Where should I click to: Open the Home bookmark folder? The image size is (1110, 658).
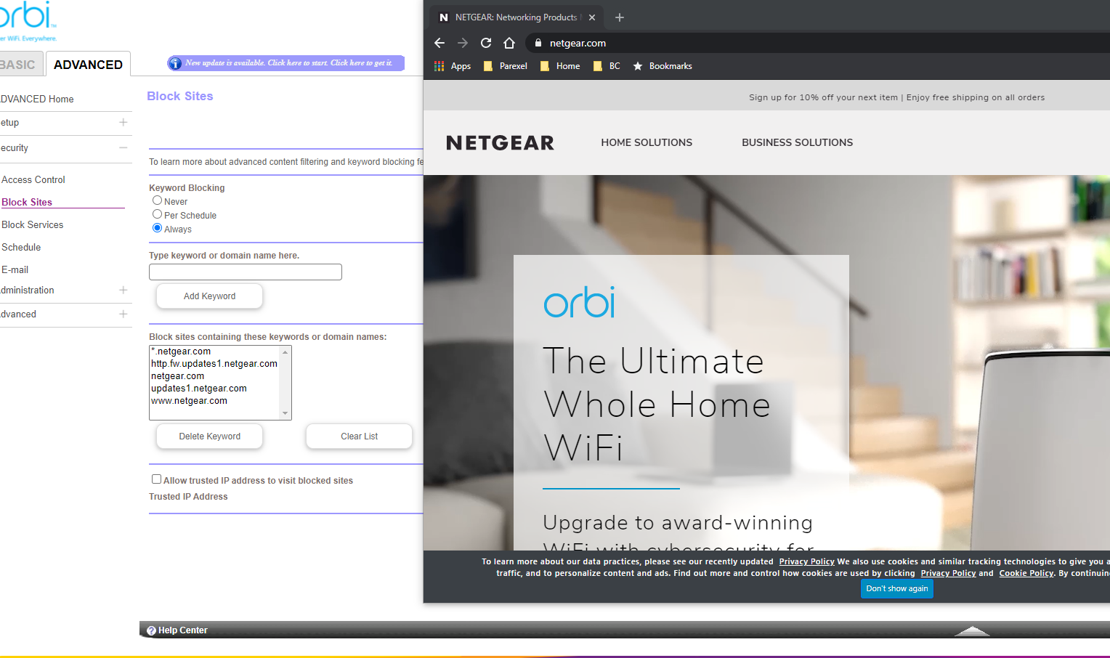pyautogui.click(x=560, y=66)
